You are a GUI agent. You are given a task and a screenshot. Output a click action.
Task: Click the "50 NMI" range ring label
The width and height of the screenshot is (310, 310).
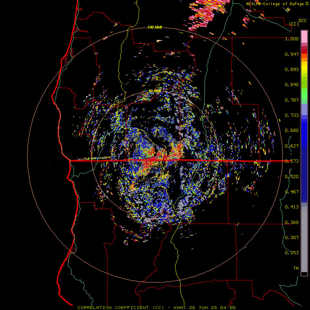(155, 91)
